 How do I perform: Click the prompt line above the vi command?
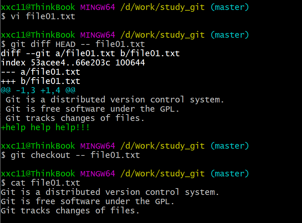click(124, 7)
